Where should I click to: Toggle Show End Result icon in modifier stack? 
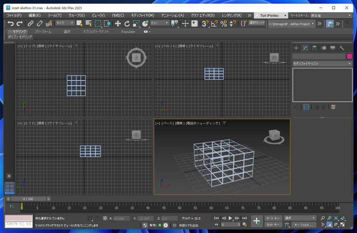tap(306, 107)
